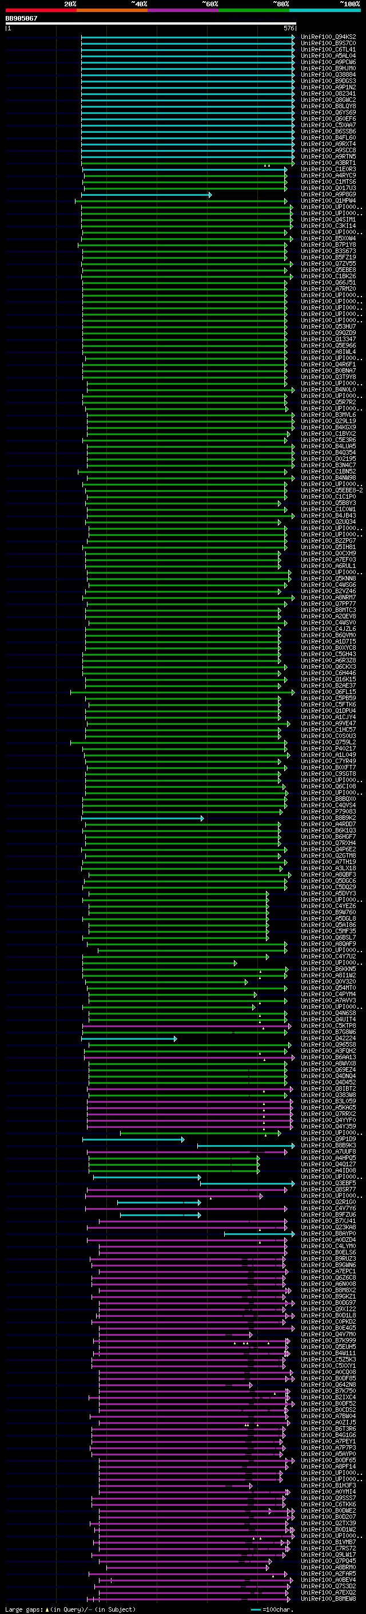Viewport: 366px width, 1614px height.
Task: Click the =100char. scale legend
Action: [272, 1609]
